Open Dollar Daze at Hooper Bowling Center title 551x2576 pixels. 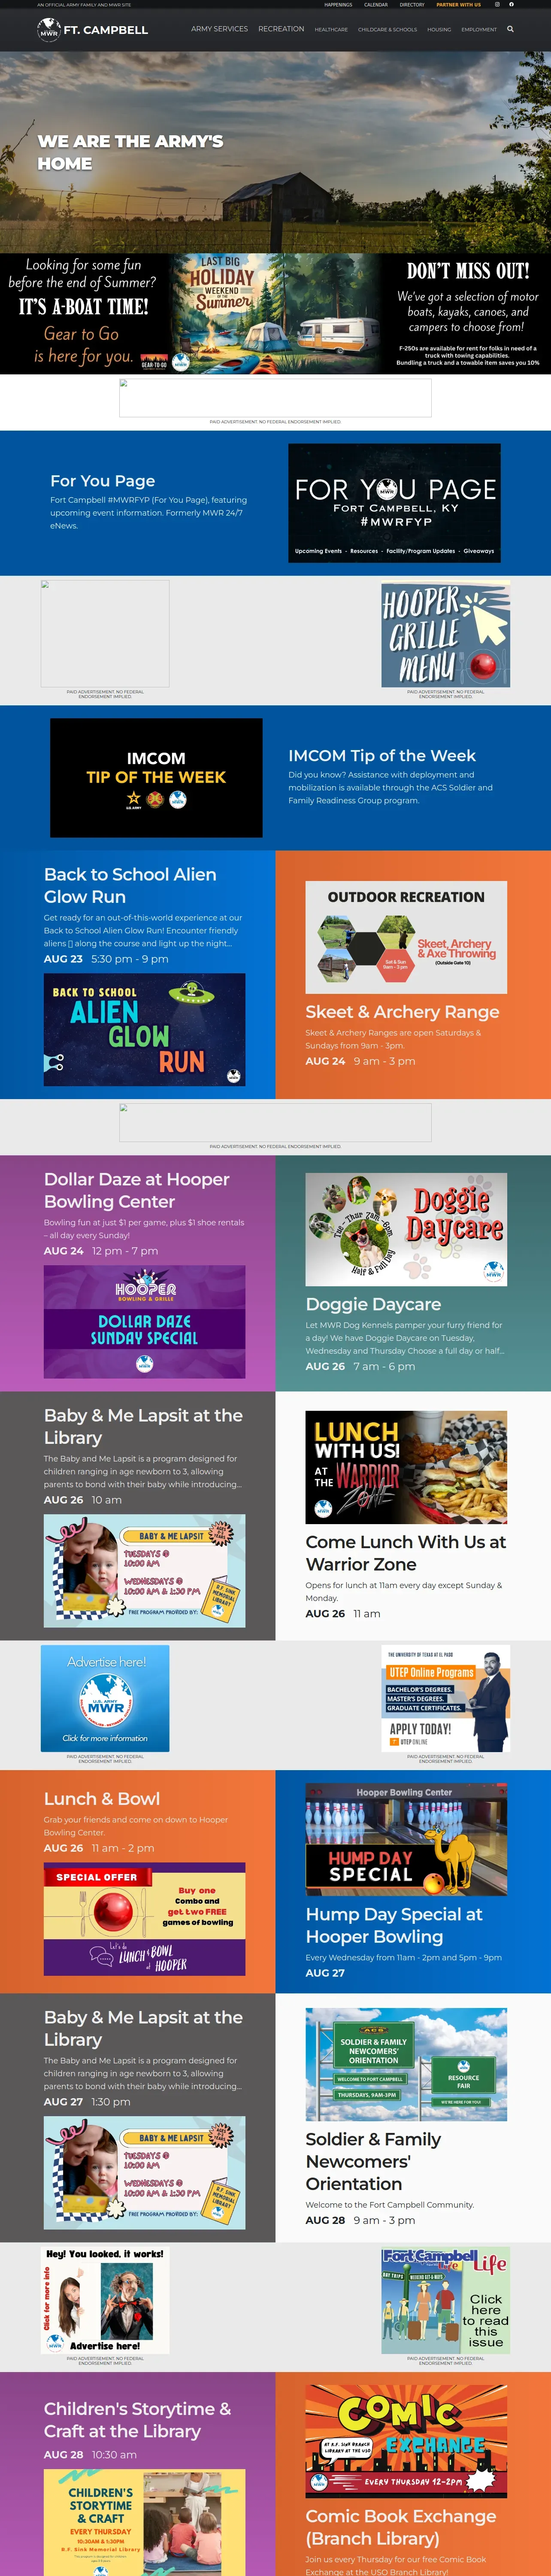[137, 1190]
